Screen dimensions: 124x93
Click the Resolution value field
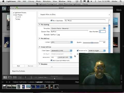54,57
